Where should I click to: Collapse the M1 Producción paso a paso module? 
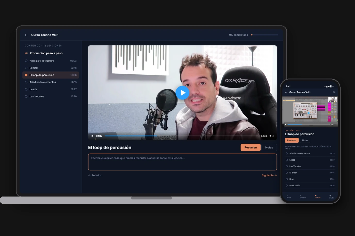point(44,53)
